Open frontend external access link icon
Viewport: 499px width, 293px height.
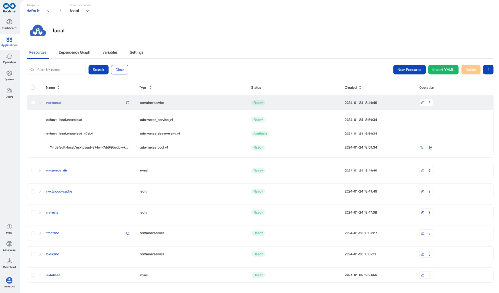click(128, 233)
